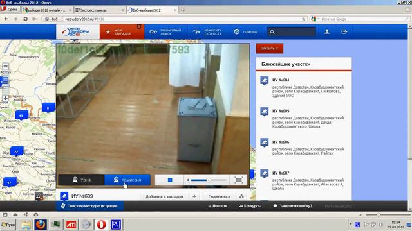Switch to Экспресс-панель browser tab
This screenshot has height=231, width=412.
(x=99, y=10)
